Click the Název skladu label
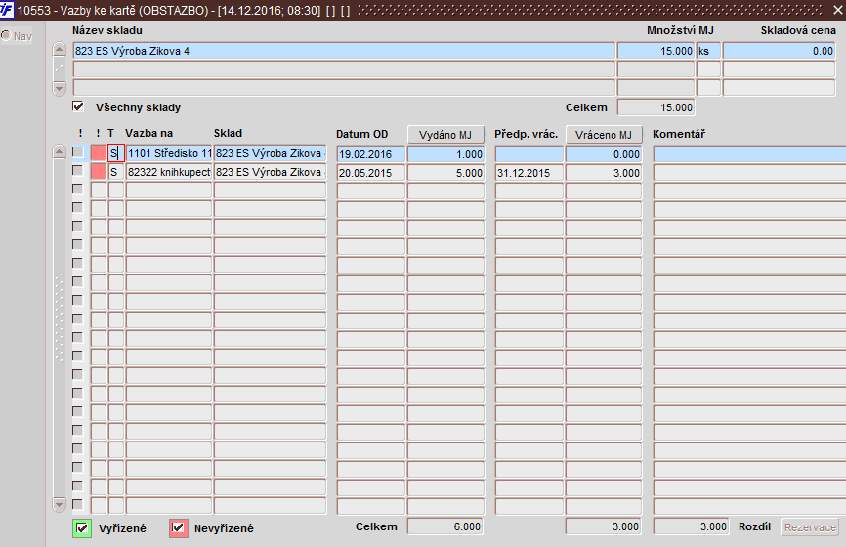Image resolution: width=846 pixels, height=547 pixels. coord(107,30)
